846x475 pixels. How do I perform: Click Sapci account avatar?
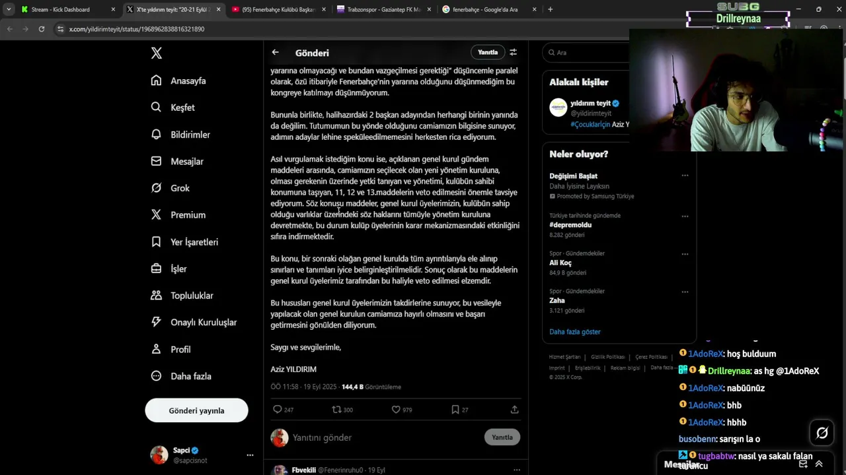click(x=159, y=455)
